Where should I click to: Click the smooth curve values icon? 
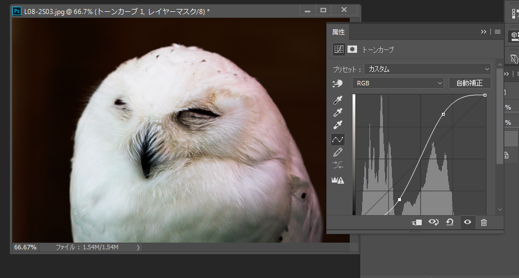pyautogui.click(x=337, y=165)
